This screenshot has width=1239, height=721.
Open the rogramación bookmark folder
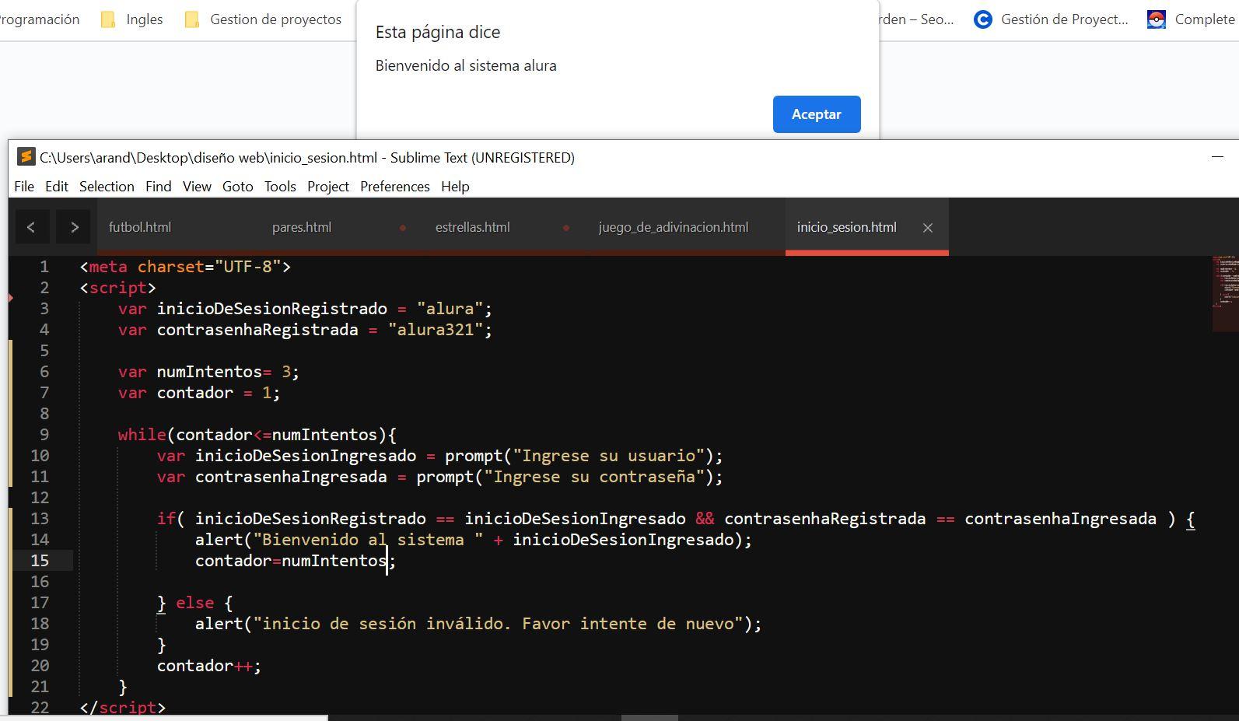click(x=40, y=19)
